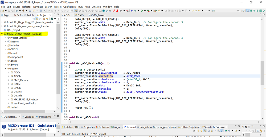Click the Open Type folder icon
The image size is (266, 137).
[155, 11]
